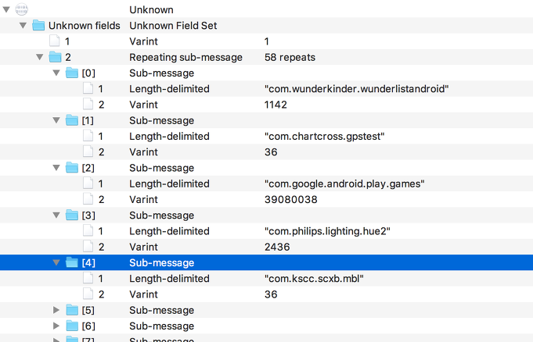
Task: Click the value 1142
Action: pos(276,105)
